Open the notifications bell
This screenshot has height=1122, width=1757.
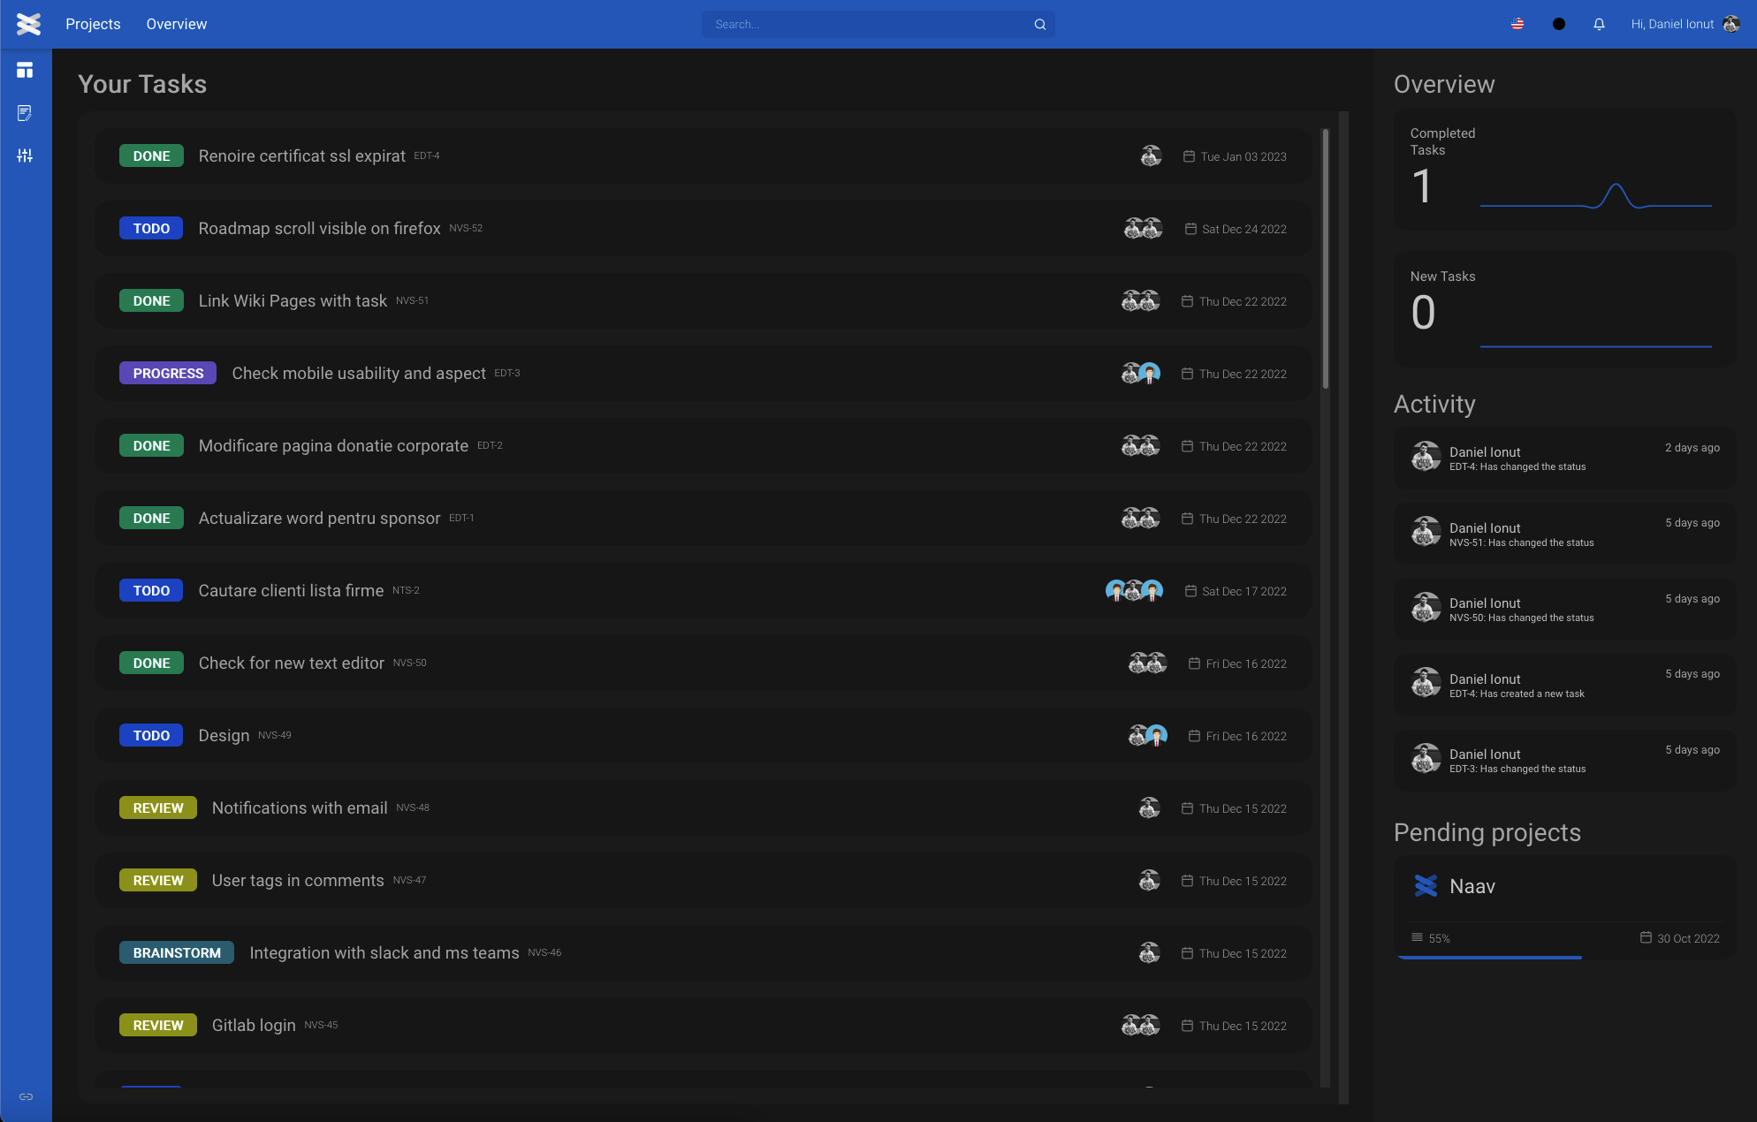[x=1599, y=24]
